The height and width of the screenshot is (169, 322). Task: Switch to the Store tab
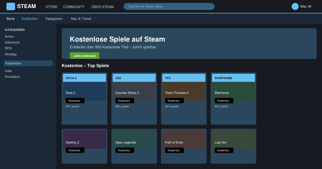11,19
